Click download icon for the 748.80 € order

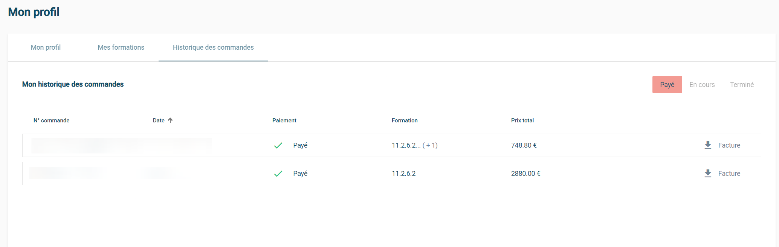coord(708,145)
